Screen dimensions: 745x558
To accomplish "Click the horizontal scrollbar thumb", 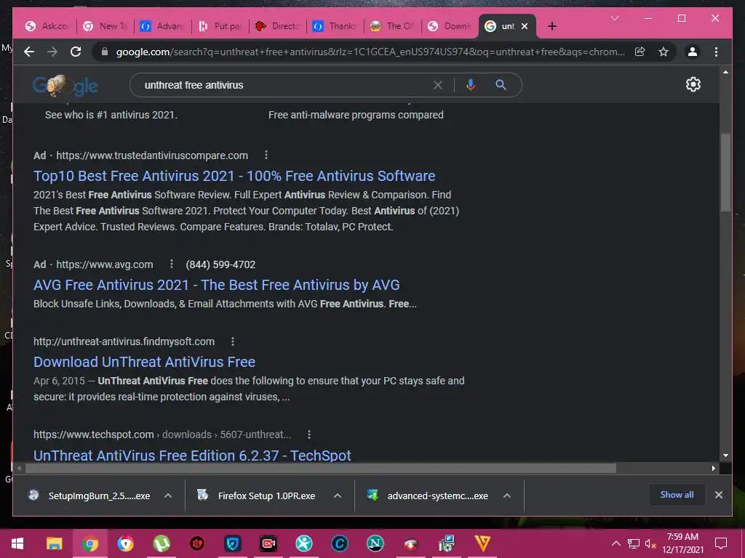I will pos(321,469).
